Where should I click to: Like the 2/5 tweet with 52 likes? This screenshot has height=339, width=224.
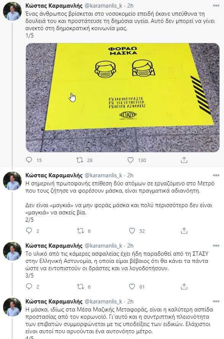(132, 231)
